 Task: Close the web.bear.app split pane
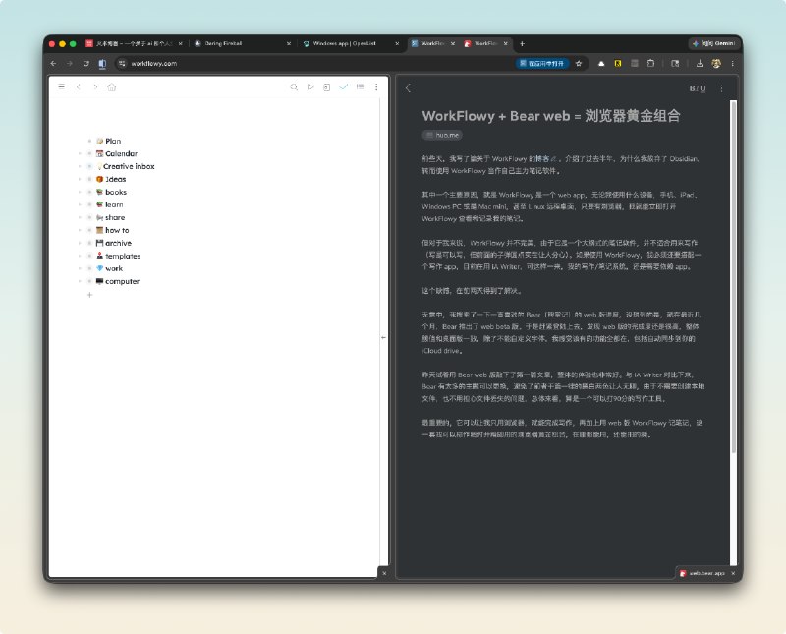733,573
